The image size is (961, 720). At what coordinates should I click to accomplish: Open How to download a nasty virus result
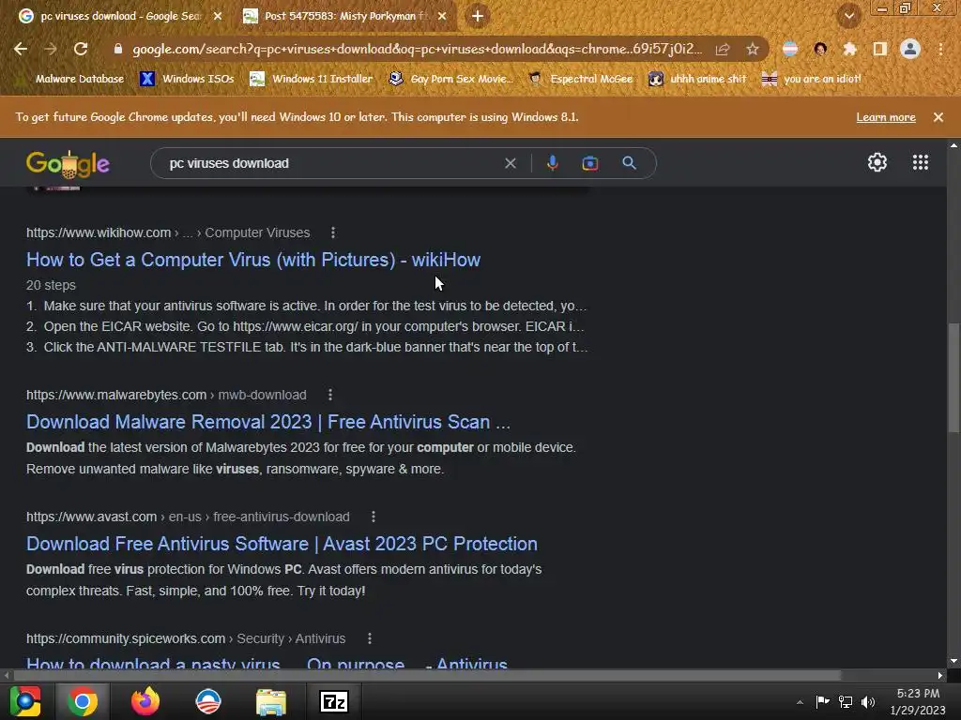pyautogui.click(x=267, y=663)
